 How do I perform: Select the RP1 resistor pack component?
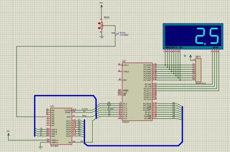click(x=198, y=70)
